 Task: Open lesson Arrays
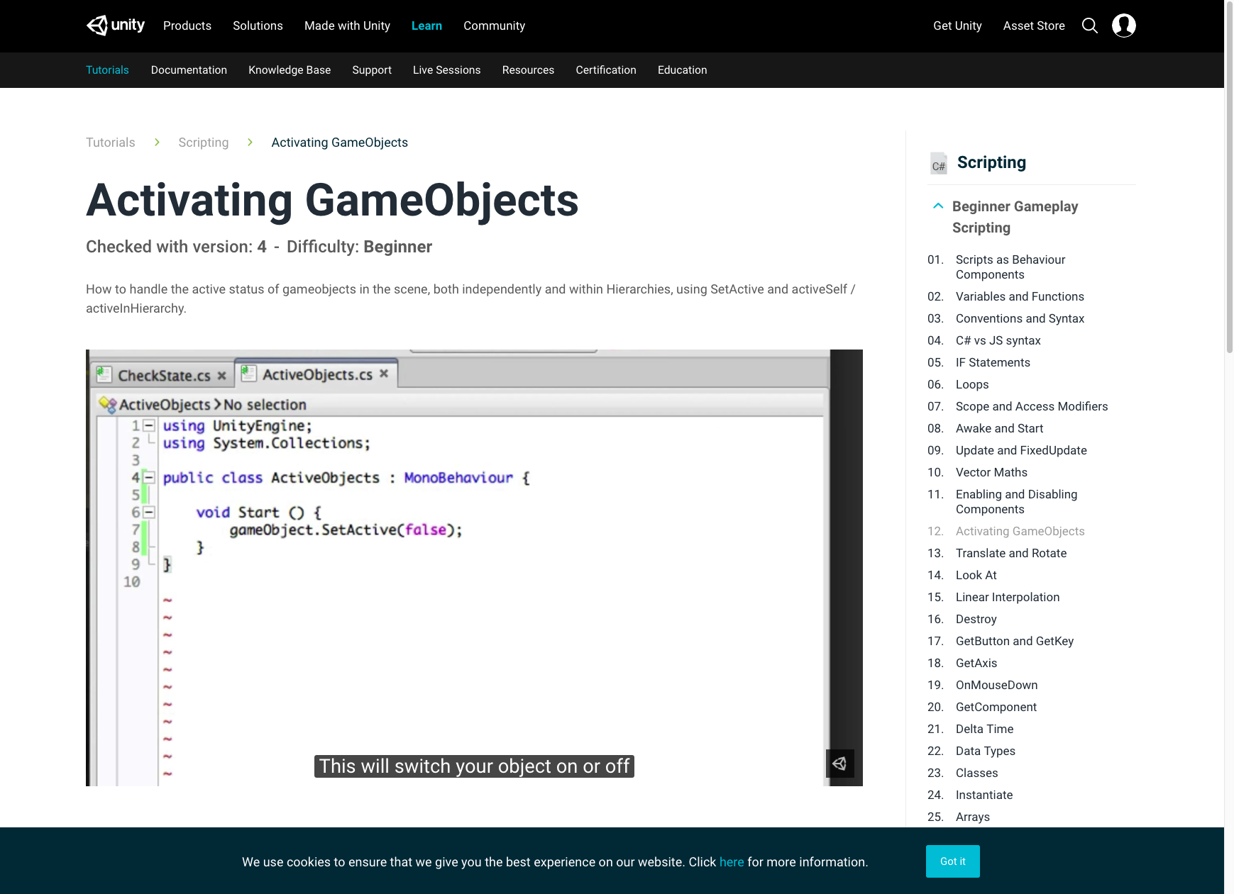(972, 817)
